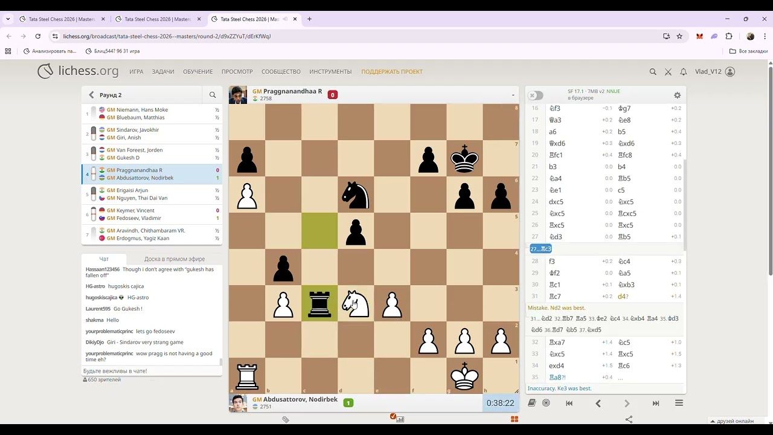Open the Анализировать bookmark

pyautogui.click(x=50, y=51)
